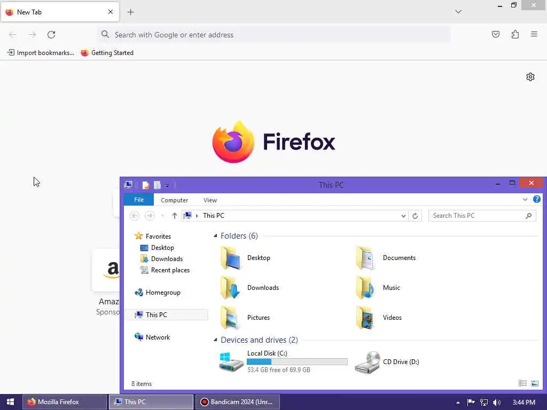Click This PC system icon in title bar
547x410 pixels.
128,185
